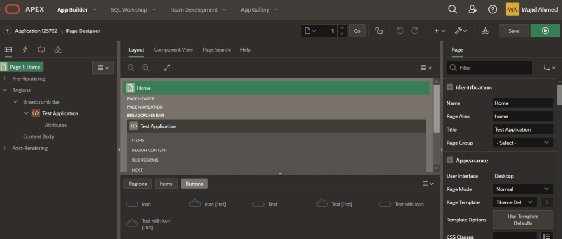Click the Redo arrow icon
562x239 pixels.
[x=414, y=31]
